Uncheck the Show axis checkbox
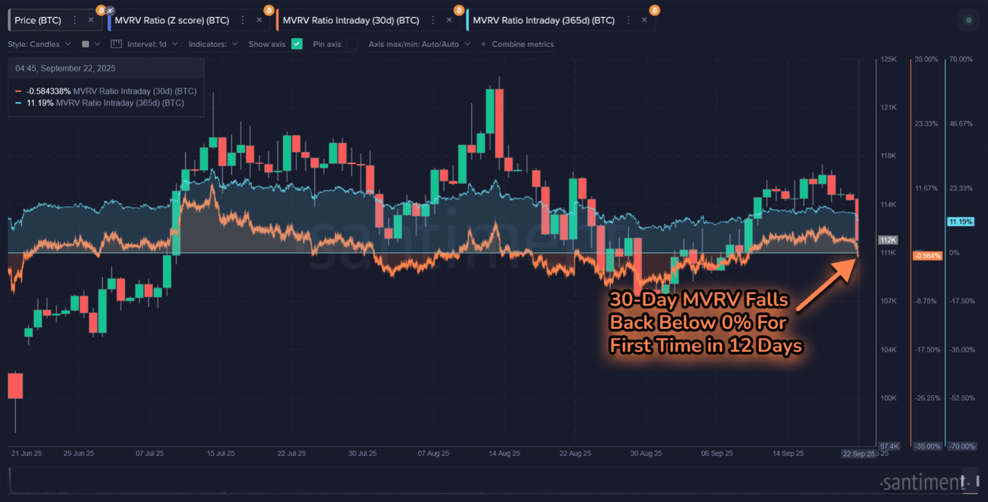Screen dimensions: 988x502 click(x=297, y=44)
